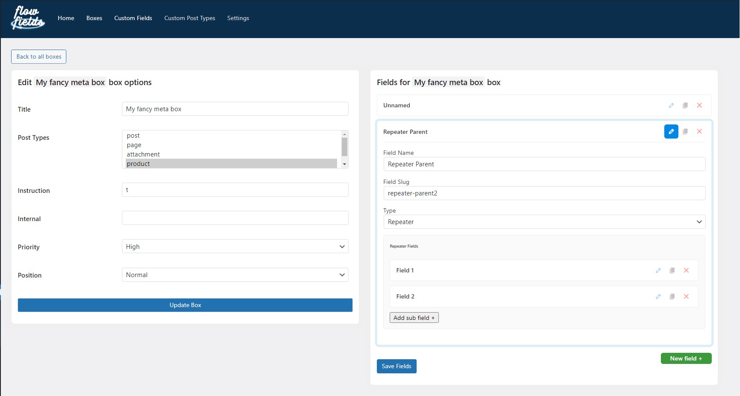This screenshot has height=396, width=740.
Task: Edit the Unnamed field with pencil icon
Action: (x=671, y=105)
